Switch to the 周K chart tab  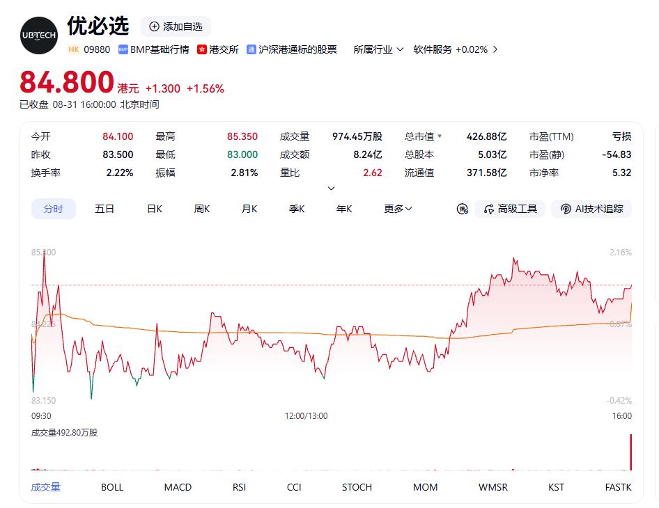(202, 209)
